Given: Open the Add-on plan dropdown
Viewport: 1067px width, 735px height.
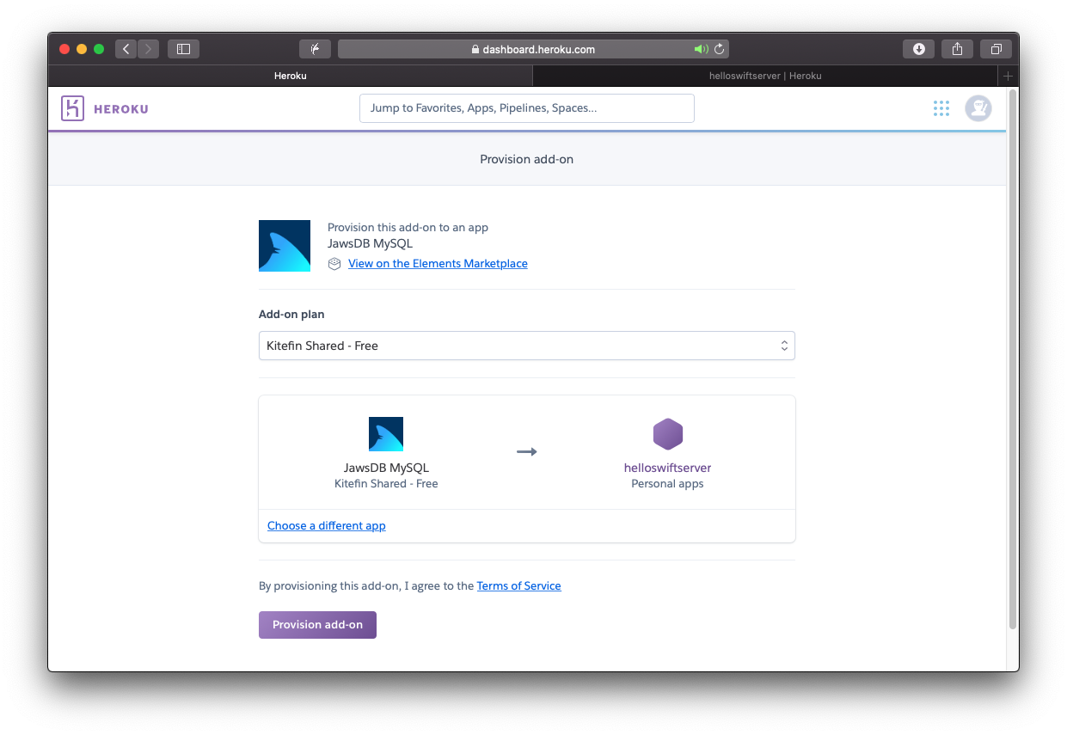Looking at the screenshot, I should coord(527,346).
